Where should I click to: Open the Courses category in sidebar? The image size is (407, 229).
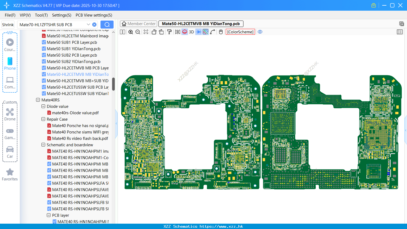pyautogui.click(x=10, y=45)
